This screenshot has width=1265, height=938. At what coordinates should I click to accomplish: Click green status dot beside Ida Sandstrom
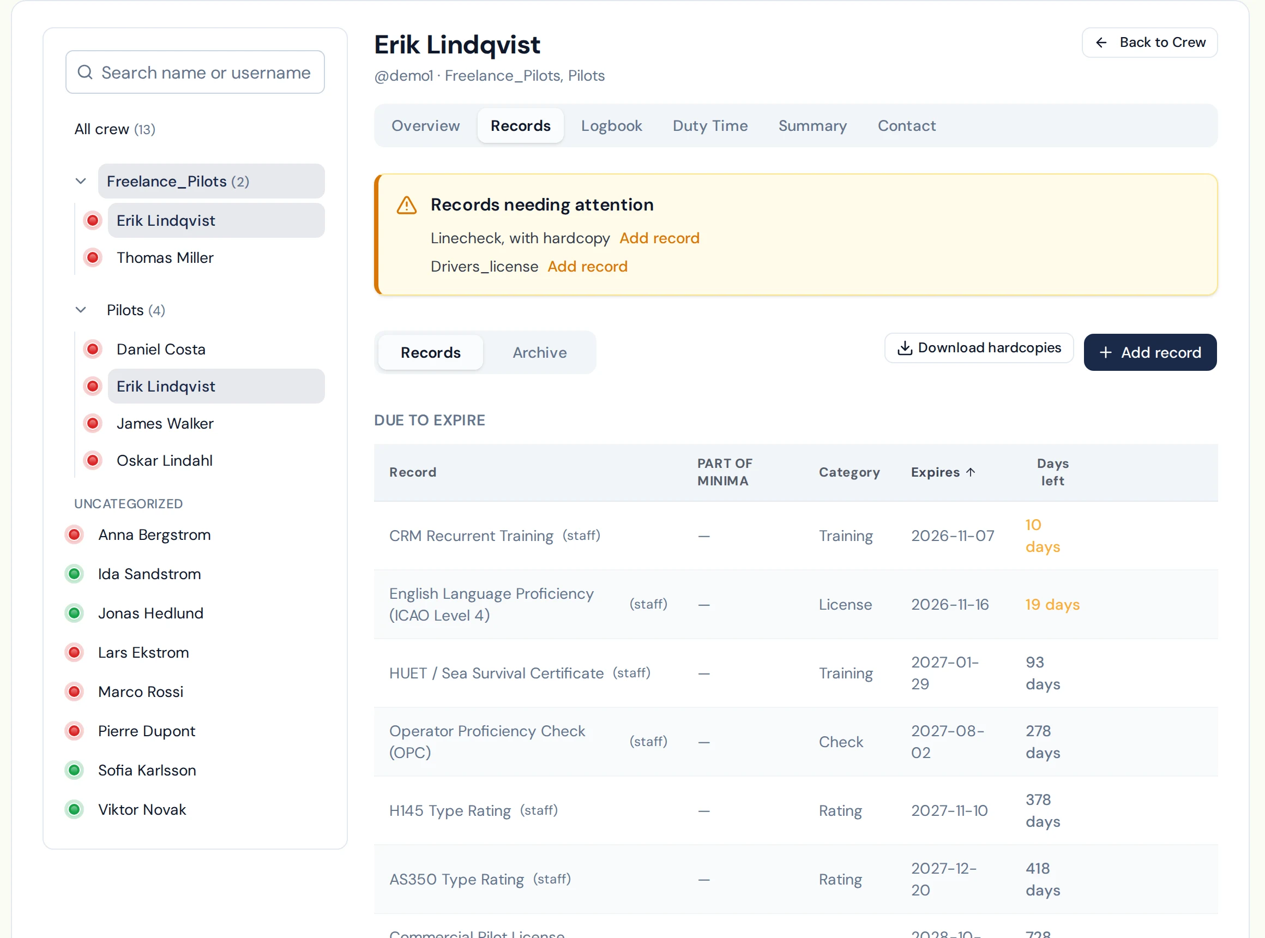coord(74,574)
